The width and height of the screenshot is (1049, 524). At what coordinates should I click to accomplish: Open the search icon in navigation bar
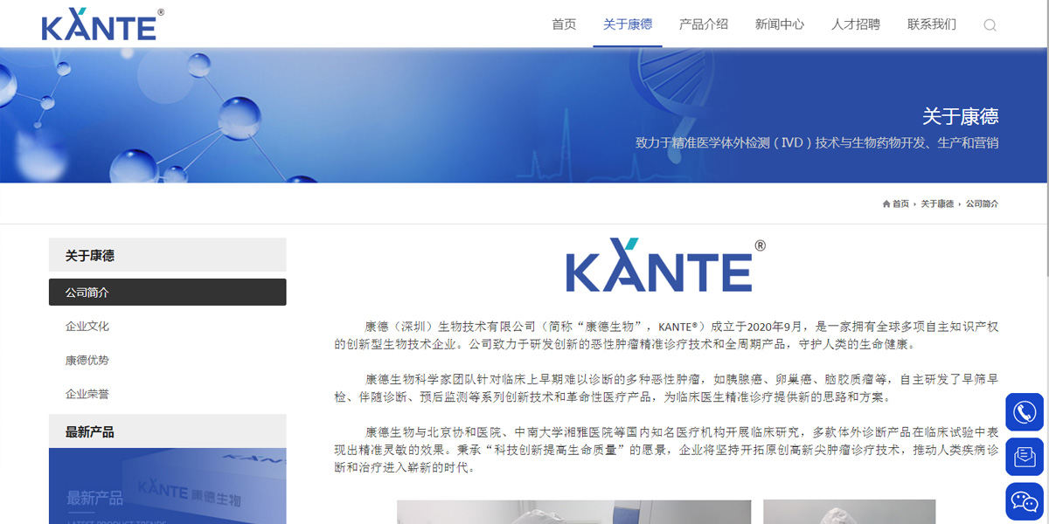[x=990, y=25]
